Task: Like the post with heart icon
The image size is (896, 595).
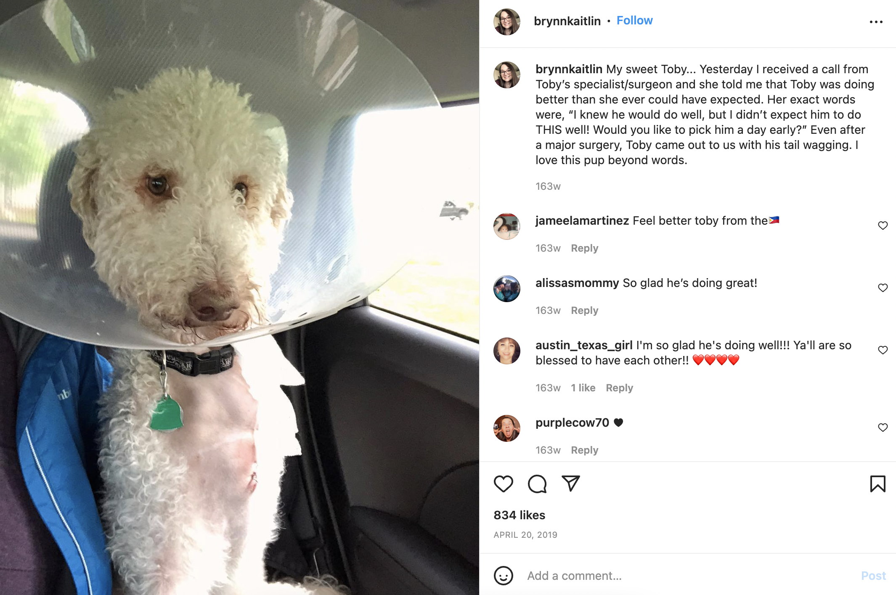Action: click(503, 484)
